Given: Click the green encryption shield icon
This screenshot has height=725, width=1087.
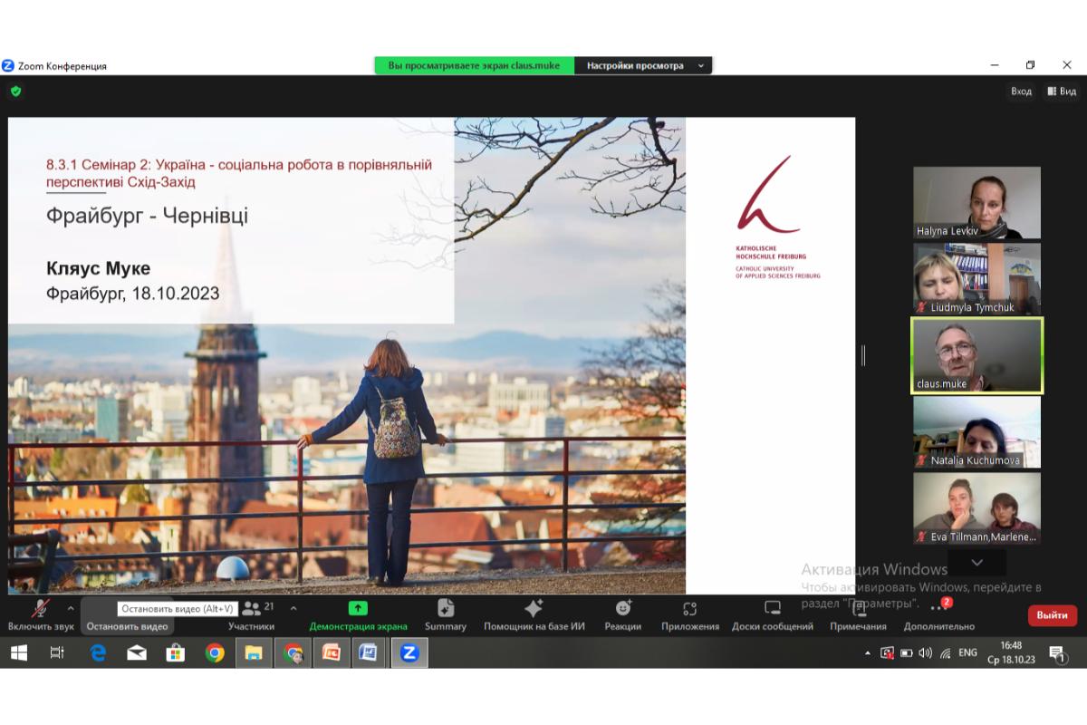Looking at the screenshot, I should [15, 91].
